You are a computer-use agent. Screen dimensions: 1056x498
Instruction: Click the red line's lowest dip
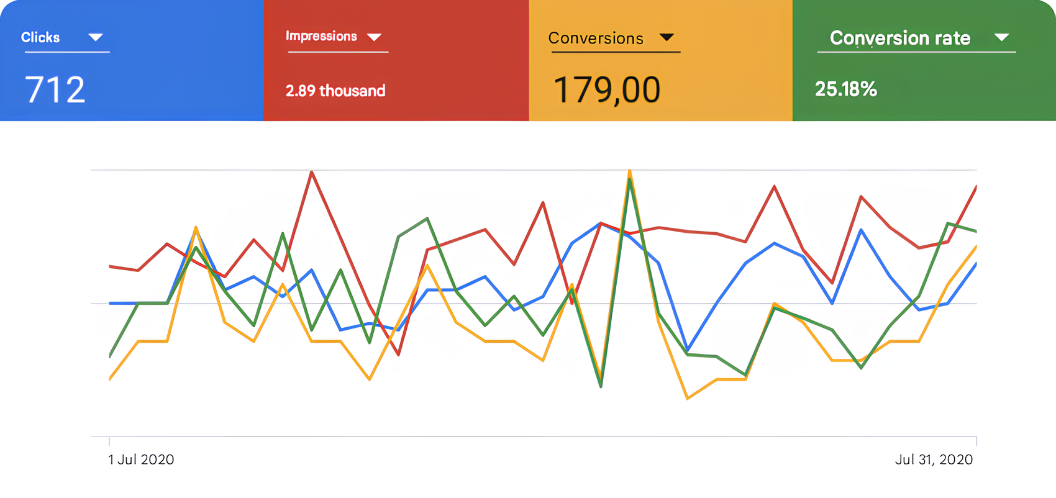(x=398, y=355)
